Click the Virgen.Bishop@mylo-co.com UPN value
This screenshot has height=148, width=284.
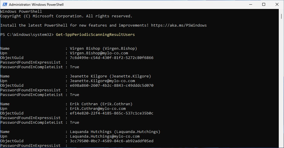(99, 53)
